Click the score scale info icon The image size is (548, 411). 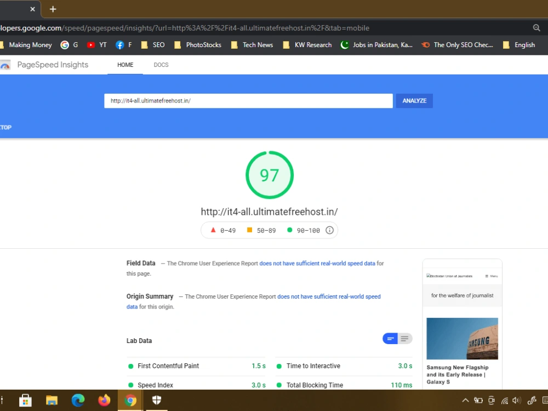tap(329, 230)
